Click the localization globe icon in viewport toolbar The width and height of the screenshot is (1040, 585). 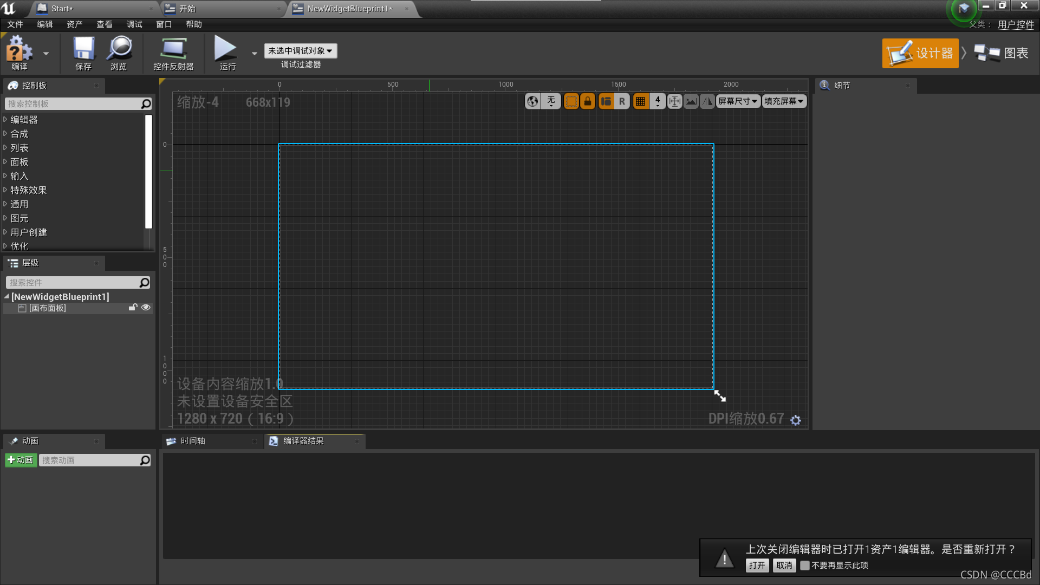(532, 101)
